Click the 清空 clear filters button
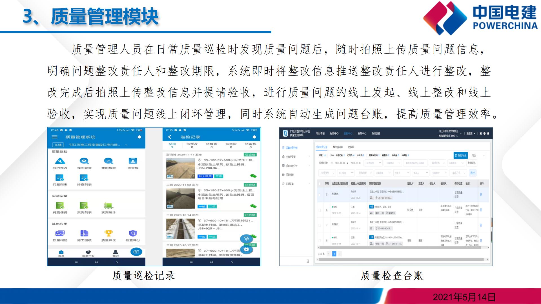This screenshot has height=304, width=541. (473, 173)
